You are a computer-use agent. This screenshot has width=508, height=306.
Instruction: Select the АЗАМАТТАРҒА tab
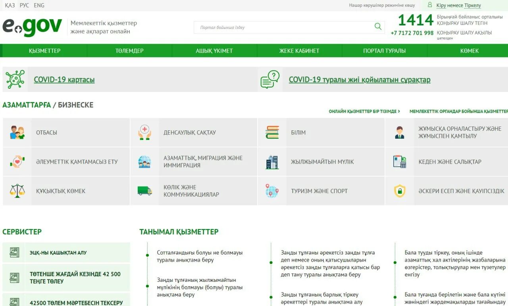27,105
